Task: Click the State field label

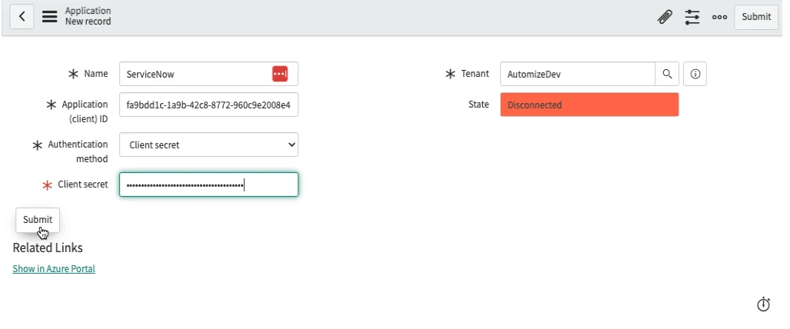Action: (x=478, y=105)
